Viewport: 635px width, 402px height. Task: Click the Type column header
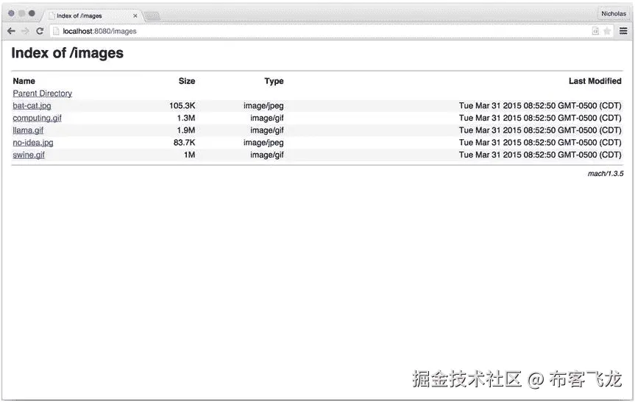coord(274,81)
